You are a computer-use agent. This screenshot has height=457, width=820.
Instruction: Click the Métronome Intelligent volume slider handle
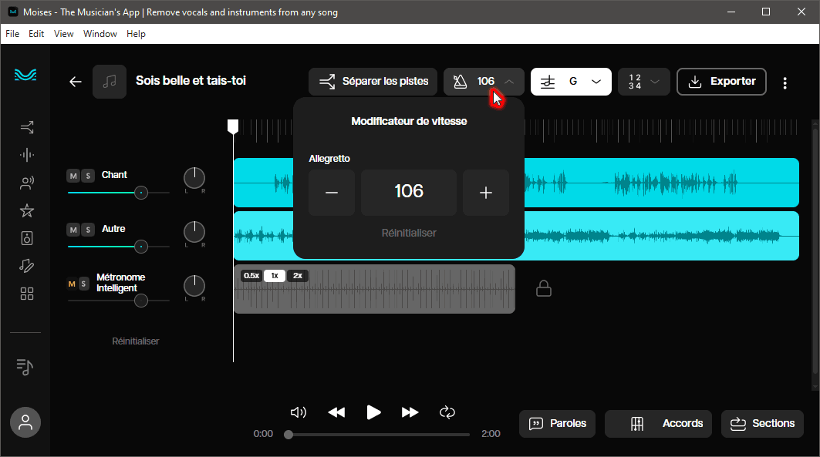[x=140, y=301]
